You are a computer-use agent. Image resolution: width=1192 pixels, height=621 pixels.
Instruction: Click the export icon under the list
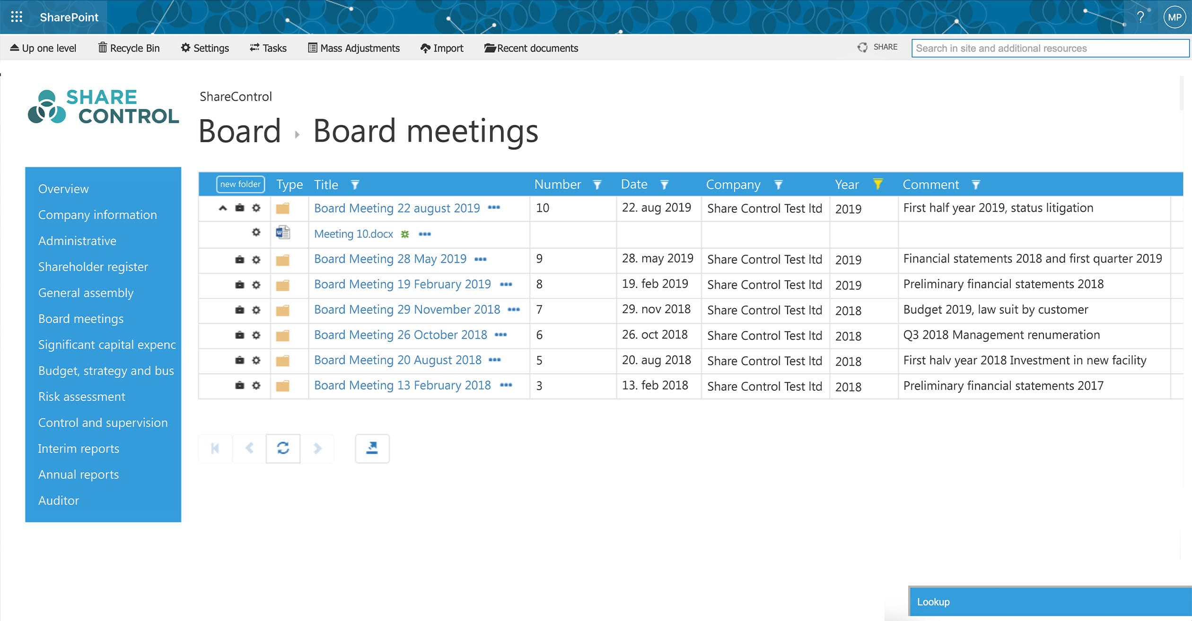pyautogui.click(x=372, y=448)
